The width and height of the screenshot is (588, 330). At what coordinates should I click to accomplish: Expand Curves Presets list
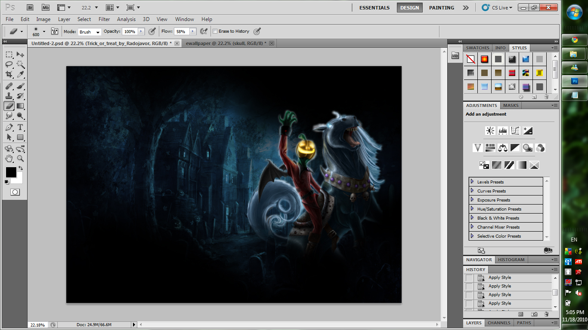click(472, 191)
